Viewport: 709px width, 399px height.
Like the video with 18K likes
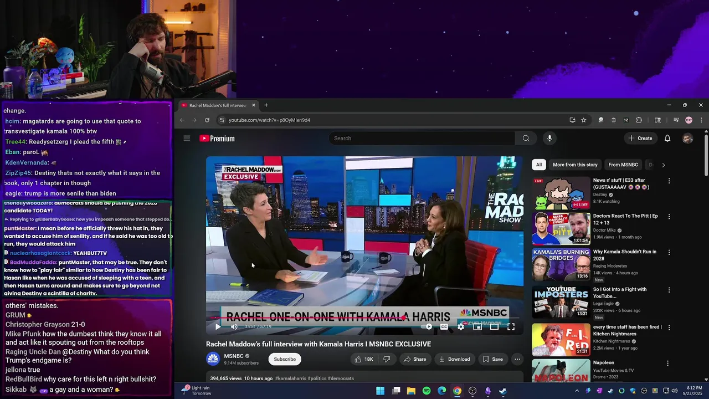364,359
